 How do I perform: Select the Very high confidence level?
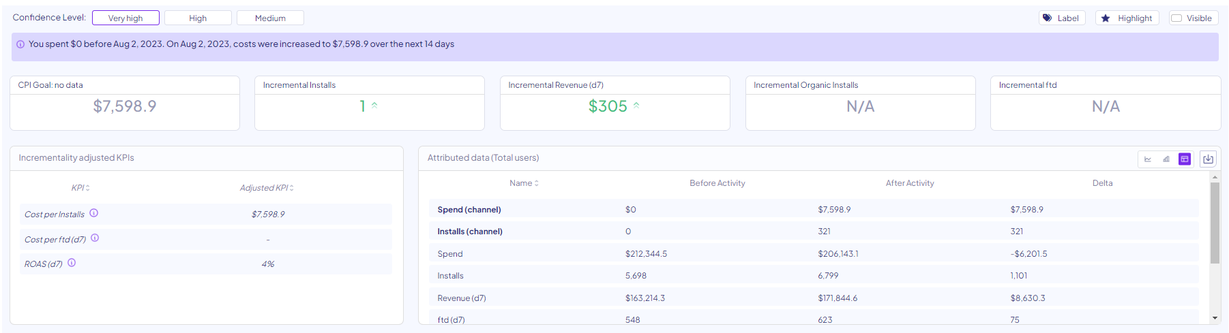point(125,18)
